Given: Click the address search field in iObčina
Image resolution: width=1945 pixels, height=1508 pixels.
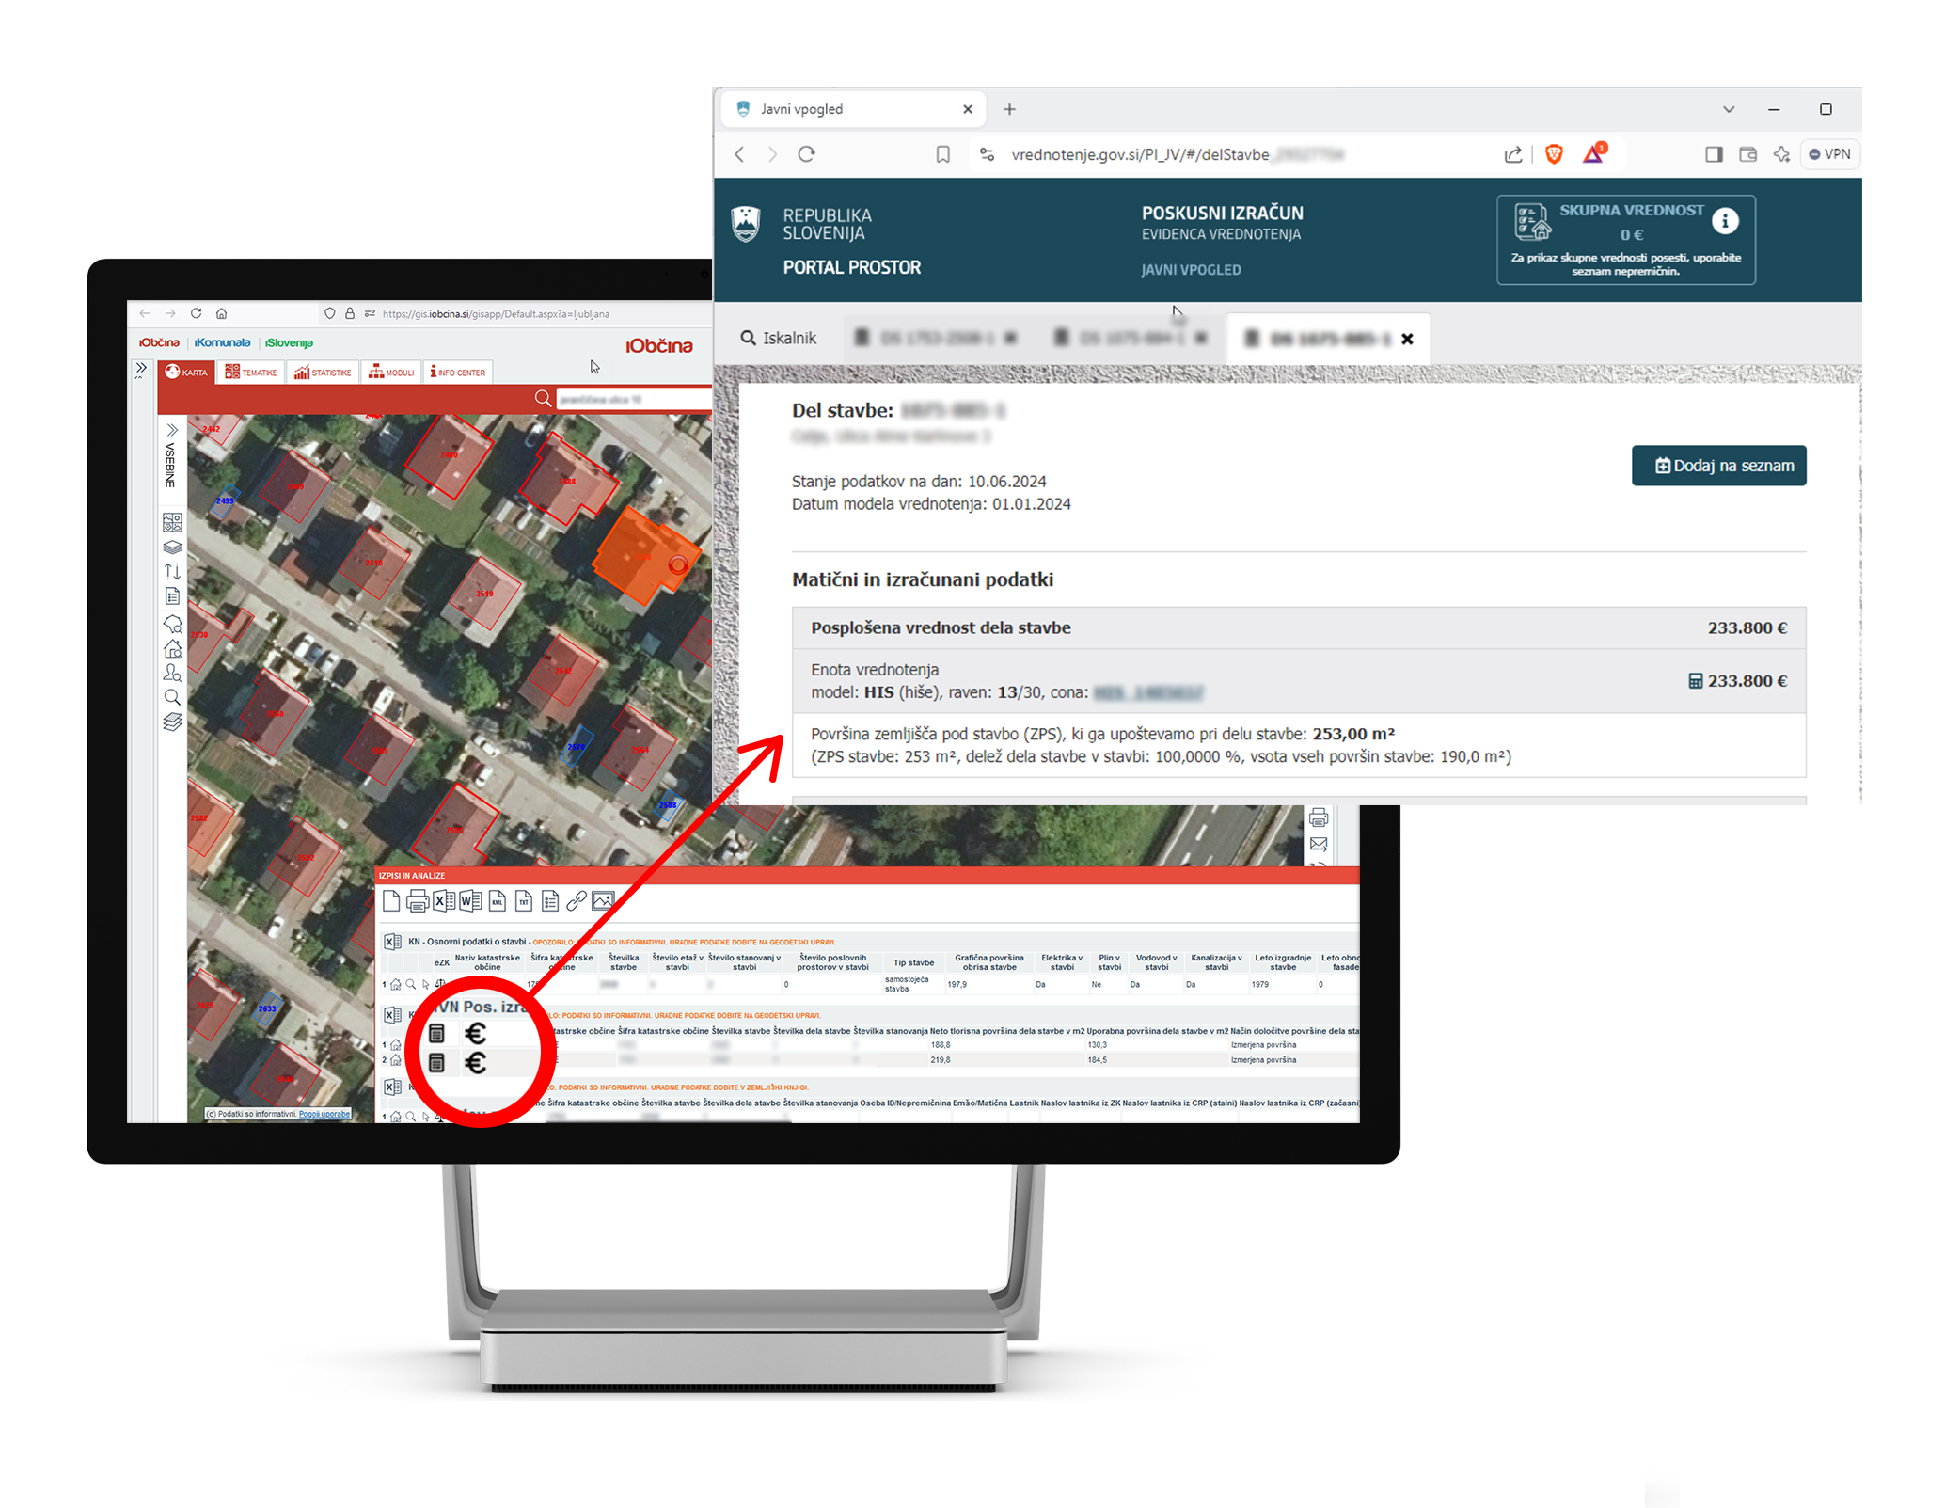Looking at the screenshot, I should [x=630, y=400].
